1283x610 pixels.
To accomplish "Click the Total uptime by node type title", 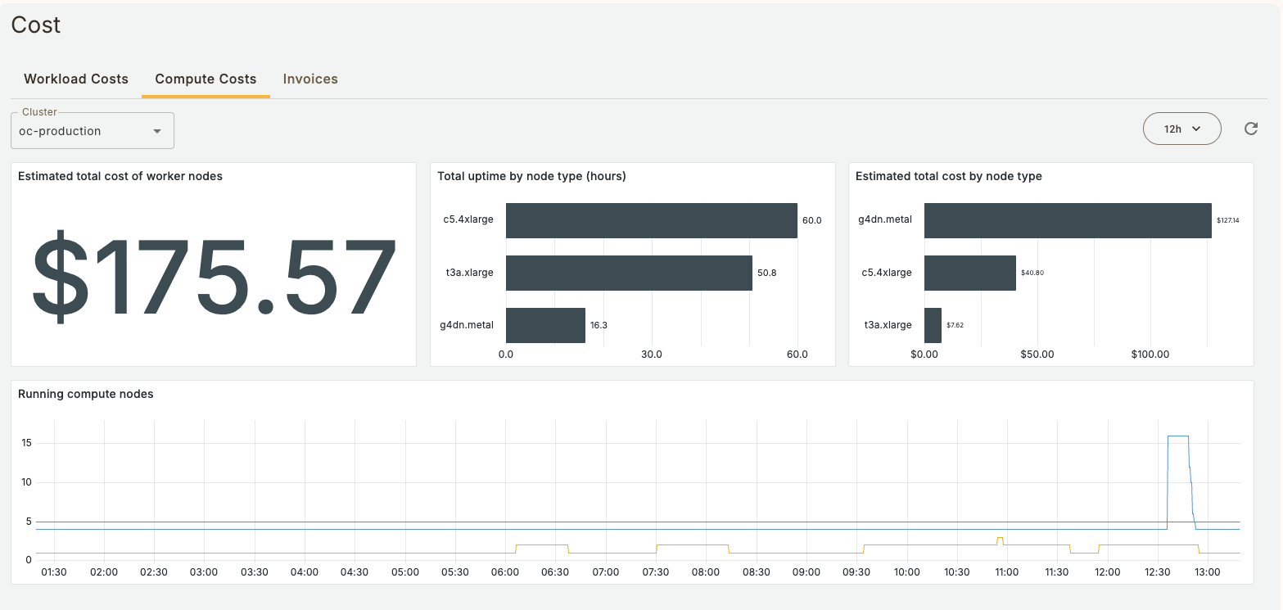I will click(531, 176).
